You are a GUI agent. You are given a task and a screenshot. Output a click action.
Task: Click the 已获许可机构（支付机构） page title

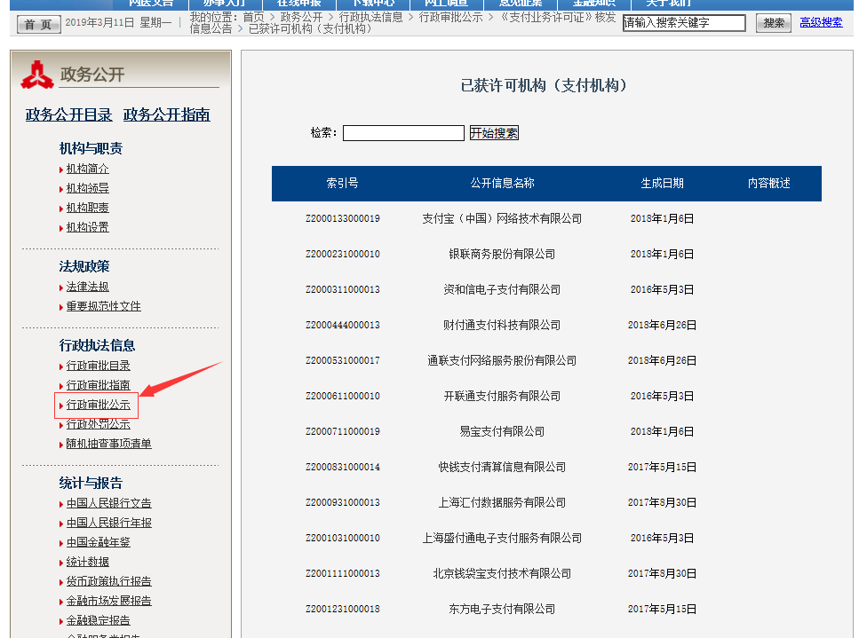(x=544, y=85)
